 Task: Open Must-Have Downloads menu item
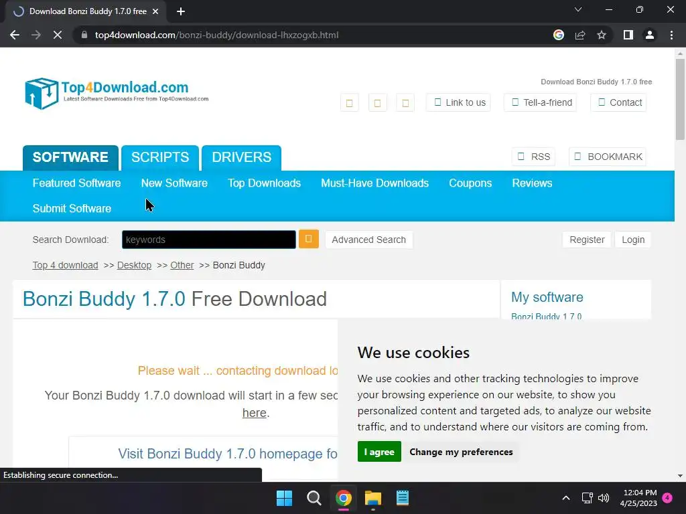coord(375,183)
